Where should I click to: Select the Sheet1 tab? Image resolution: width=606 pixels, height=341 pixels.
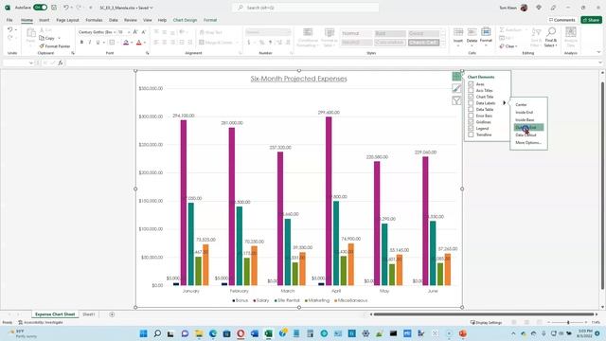click(88, 314)
